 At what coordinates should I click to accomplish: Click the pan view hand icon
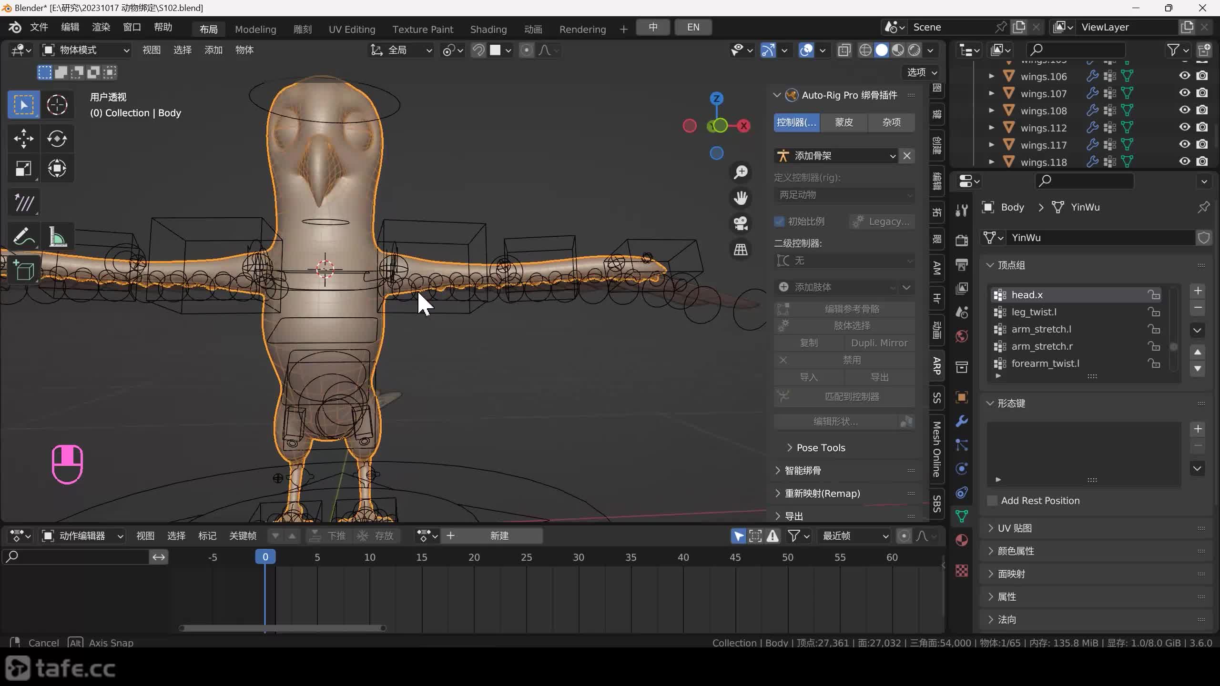[x=741, y=198]
